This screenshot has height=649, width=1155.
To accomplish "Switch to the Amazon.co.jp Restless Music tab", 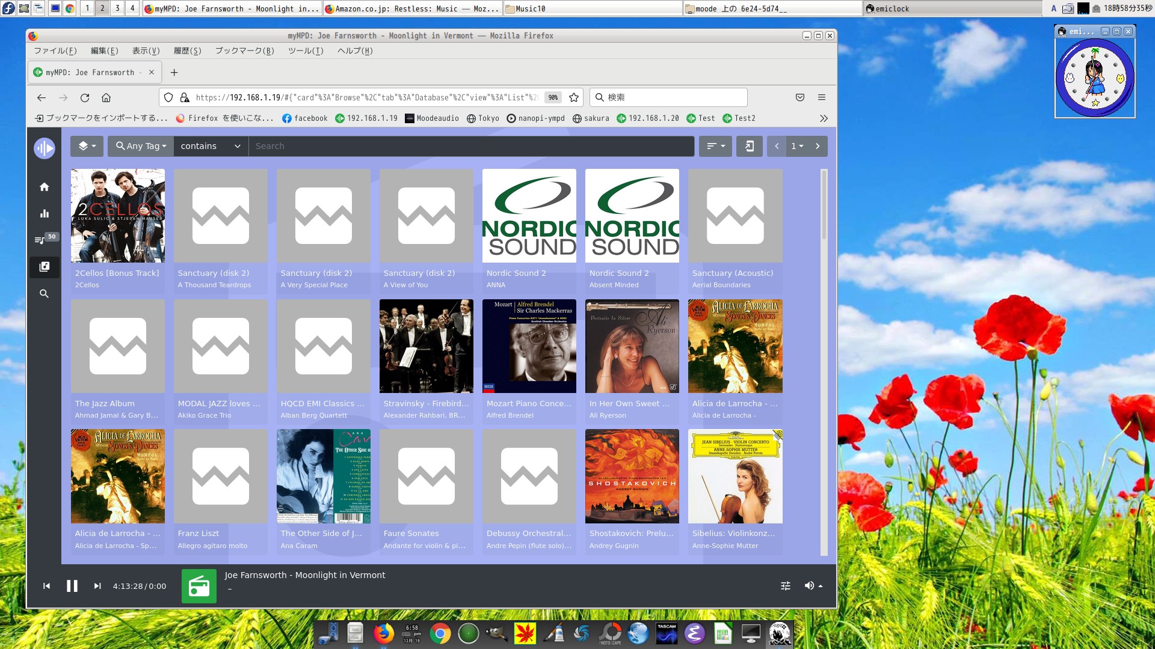I will 414,8.
